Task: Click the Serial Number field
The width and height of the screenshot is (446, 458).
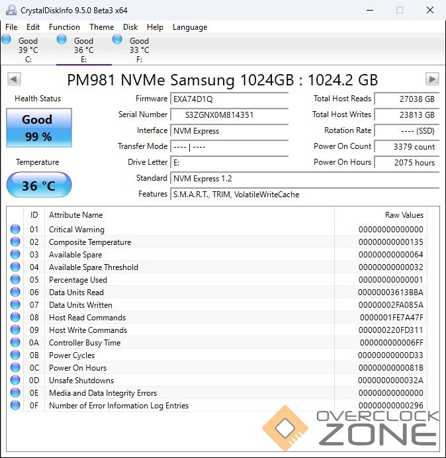Action: [229, 115]
